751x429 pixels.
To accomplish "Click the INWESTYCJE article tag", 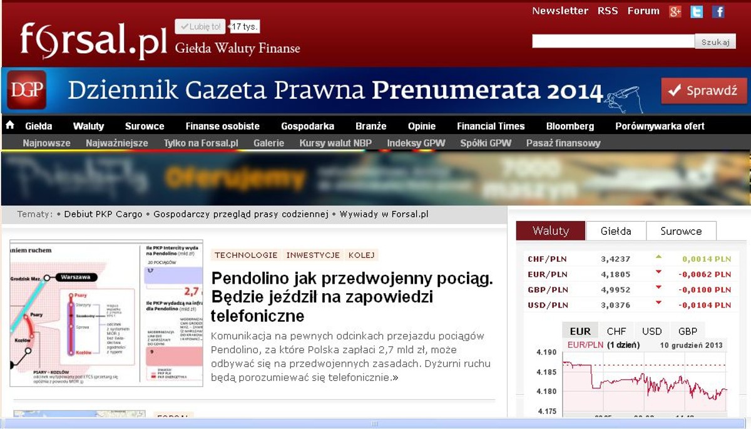I will pos(313,255).
